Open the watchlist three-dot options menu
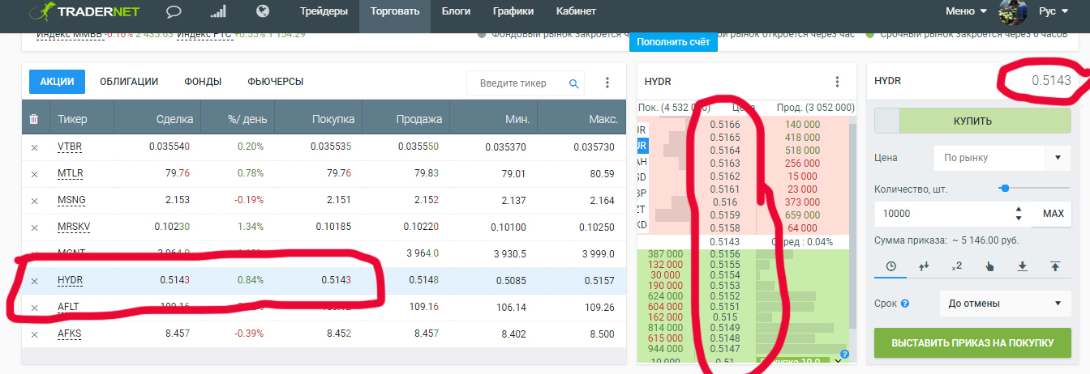The height and width of the screenshot is (374, 1090). [607, 83]
